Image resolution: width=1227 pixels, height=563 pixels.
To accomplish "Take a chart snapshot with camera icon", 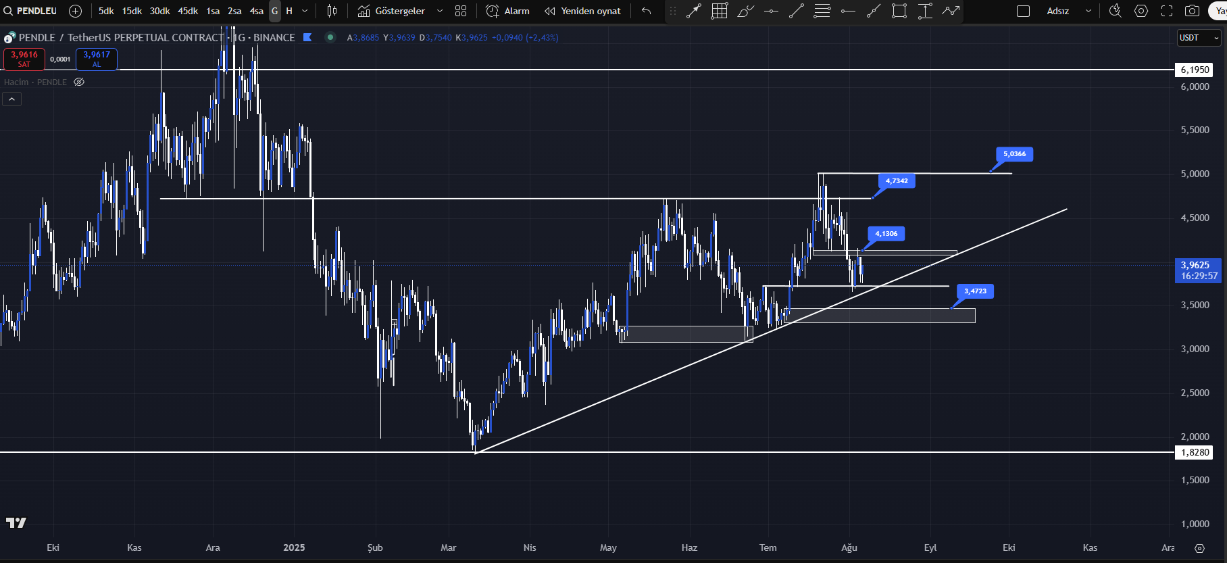I will (x=1193, y=11).
